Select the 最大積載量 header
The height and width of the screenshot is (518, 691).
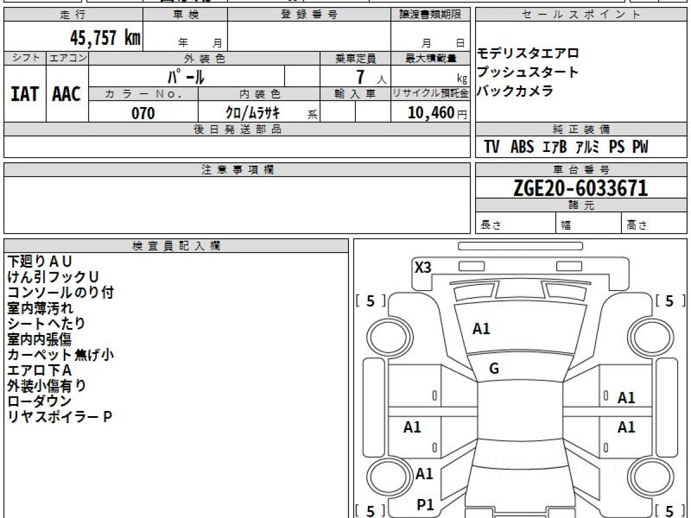430,58
